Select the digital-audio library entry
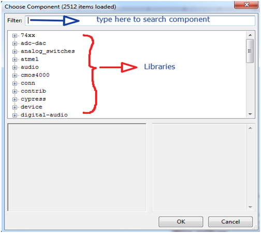The width and height of the screenshot is (261, 233). [44, 115]
